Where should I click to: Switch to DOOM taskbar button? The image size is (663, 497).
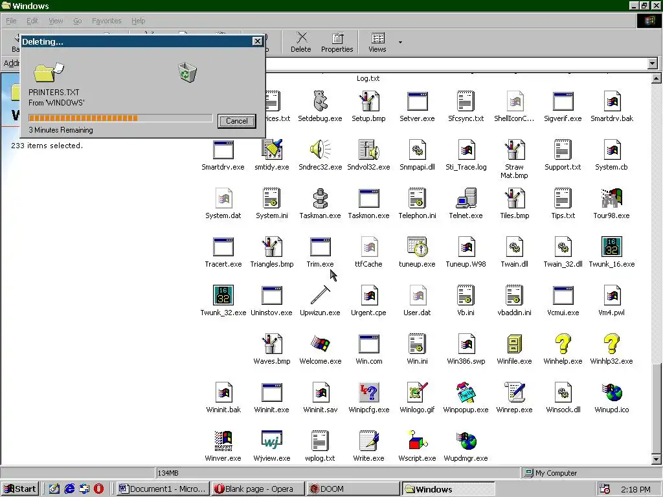(x=354, y=489)
